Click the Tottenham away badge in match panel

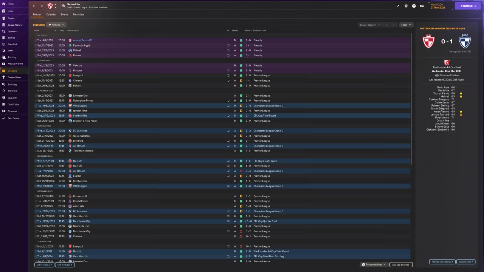click(x=465, y=42)
